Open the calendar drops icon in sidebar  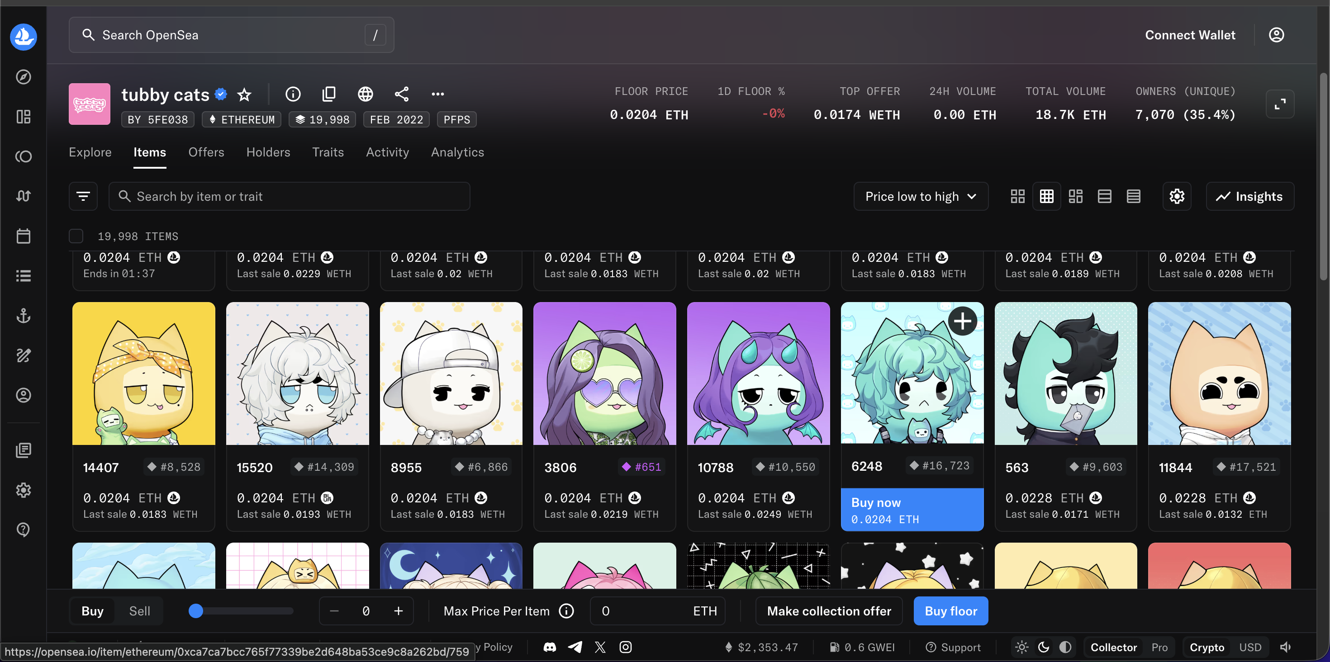(x=23, y=236)
